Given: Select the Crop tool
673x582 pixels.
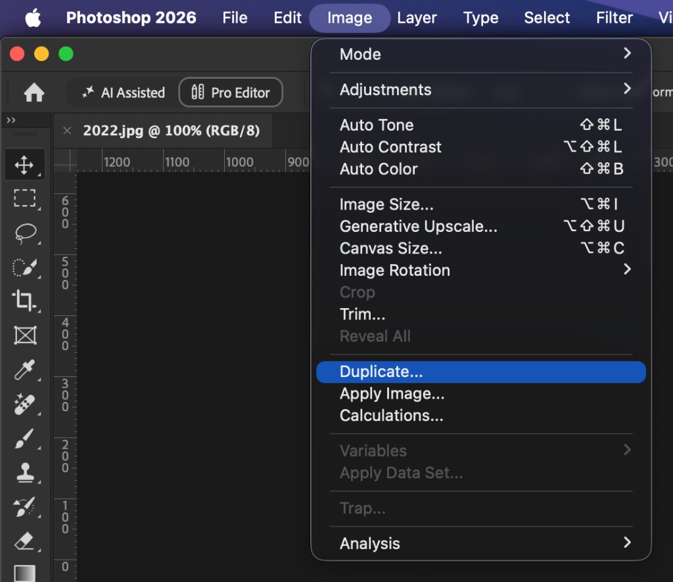Looking at the screenshot, I should pos(24,301).
